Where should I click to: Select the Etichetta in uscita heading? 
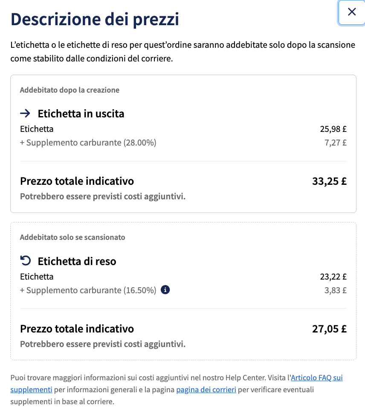81,114
